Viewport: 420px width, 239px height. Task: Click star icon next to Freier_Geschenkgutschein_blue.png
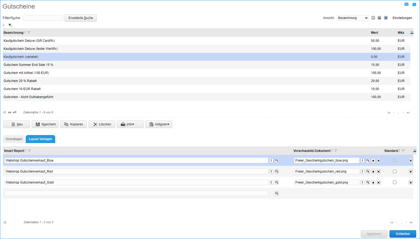(x=373, y=160)
